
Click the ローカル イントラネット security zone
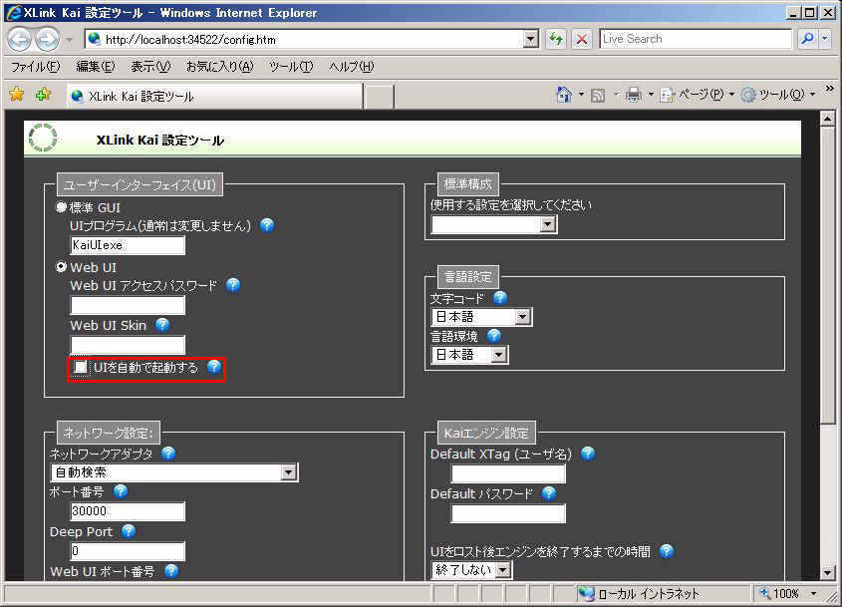639,594
